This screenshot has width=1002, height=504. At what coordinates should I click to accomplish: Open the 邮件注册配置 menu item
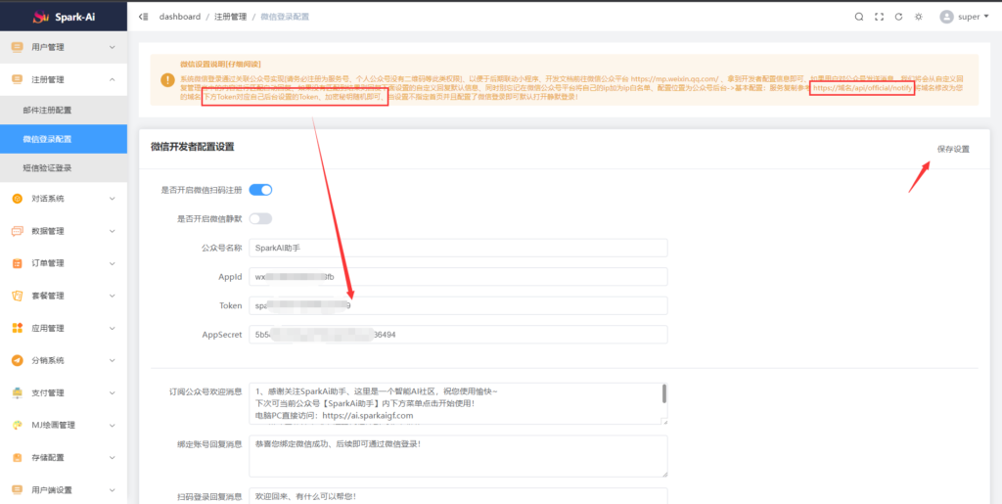click(47, 110)
